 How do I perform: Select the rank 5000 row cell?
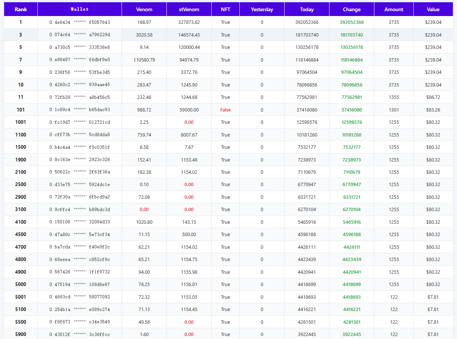[21, 285]
